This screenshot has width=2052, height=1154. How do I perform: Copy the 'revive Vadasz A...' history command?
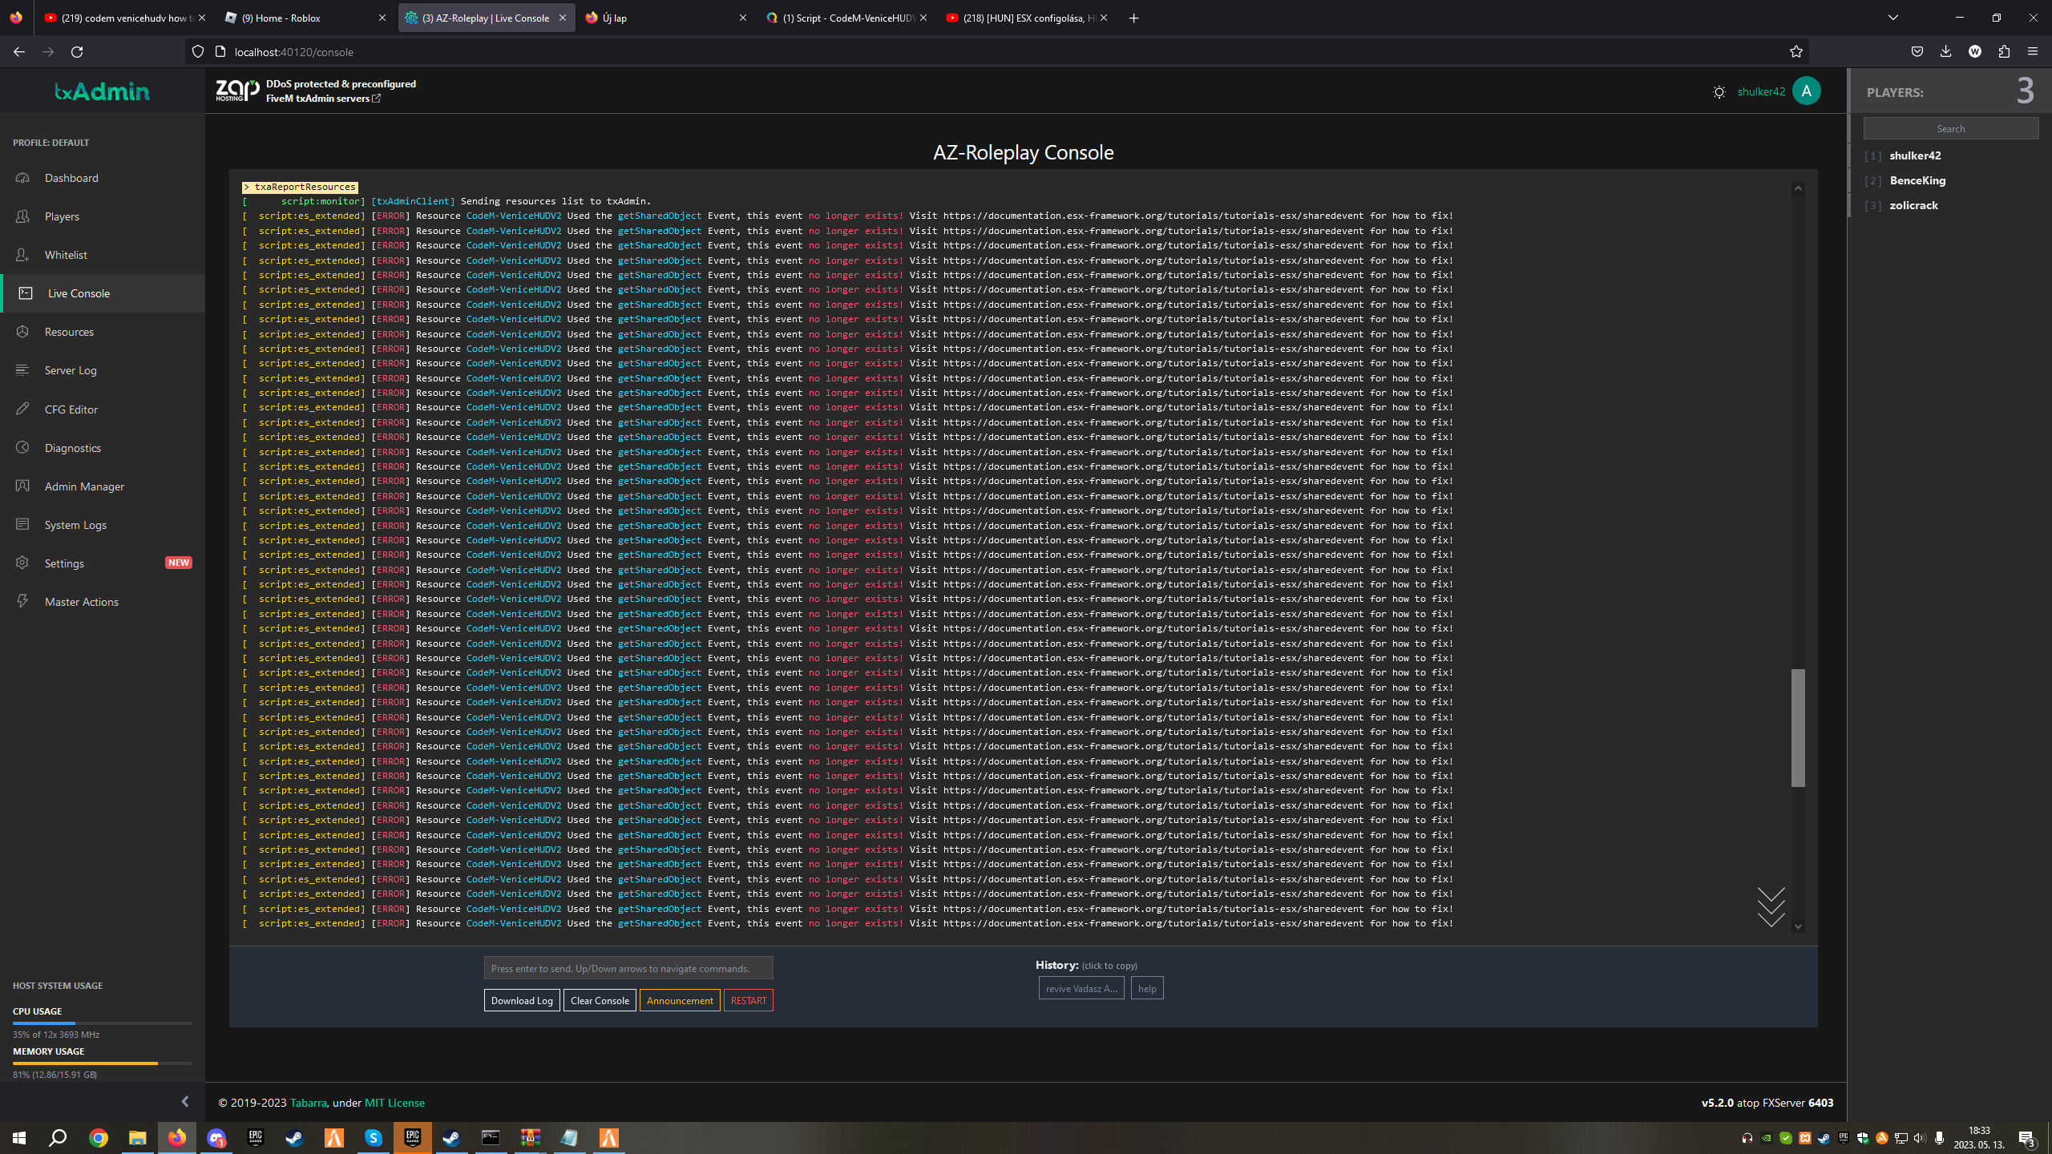(x=1081, y=988)
